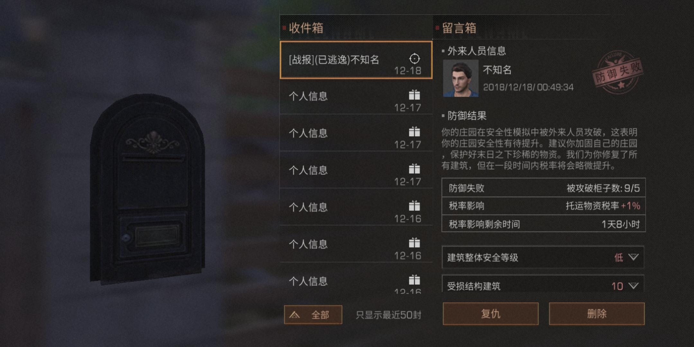The image size is (694, 347).
Task: Click the bottom partially visible gift icon
Action: pos(414,280)
